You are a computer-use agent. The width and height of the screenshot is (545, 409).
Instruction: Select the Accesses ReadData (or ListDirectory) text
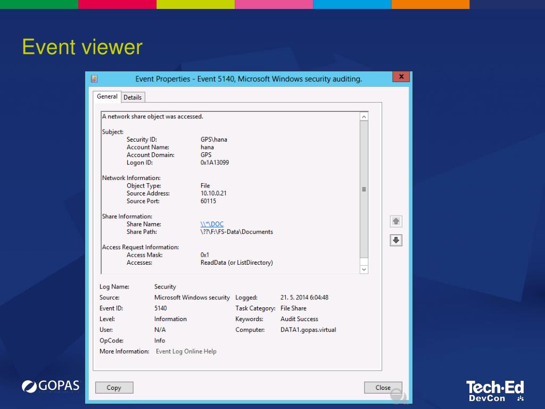click(x=237, y=263)
